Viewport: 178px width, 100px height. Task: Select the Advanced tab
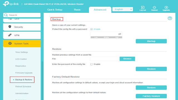pos(100,10)
